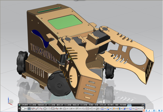Open dropdown arrow after curved surface icon
This screenshot has width=163, height=112.
click(x=133, y=109)
